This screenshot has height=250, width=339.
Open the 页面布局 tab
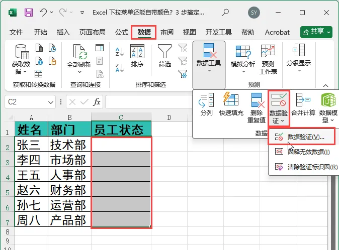point(93,32)
